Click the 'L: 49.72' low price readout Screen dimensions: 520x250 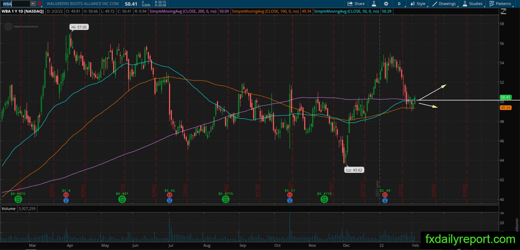pos(108,11)
